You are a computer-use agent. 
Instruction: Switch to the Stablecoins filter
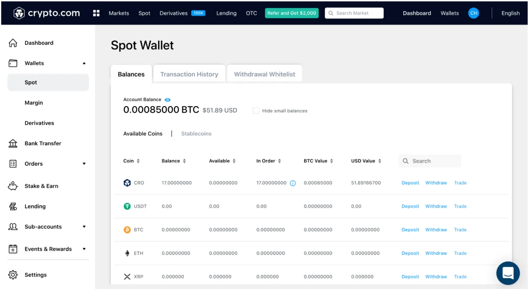tap(196, 133)
